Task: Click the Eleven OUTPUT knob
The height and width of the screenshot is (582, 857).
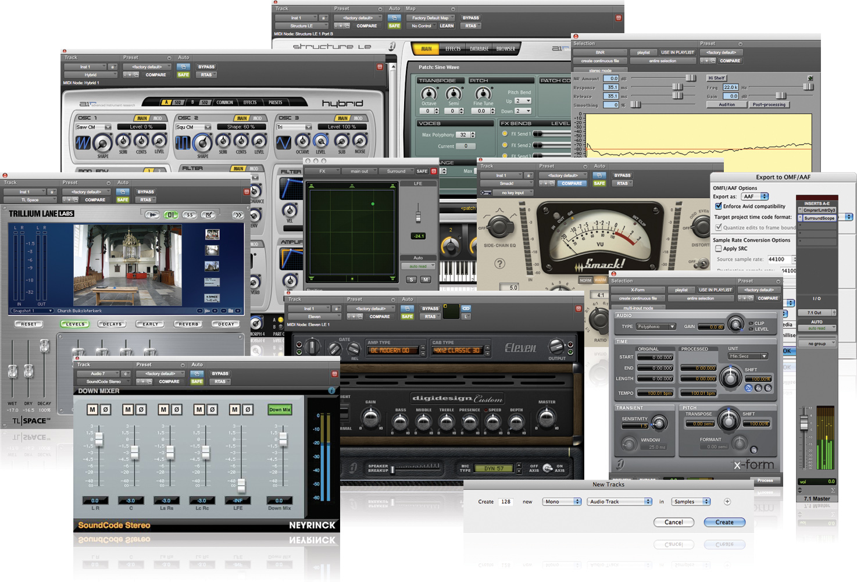Action: tap(556, 347)
